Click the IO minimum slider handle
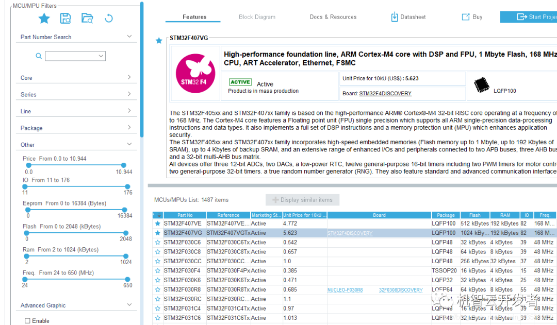 (x=25, y=186)
